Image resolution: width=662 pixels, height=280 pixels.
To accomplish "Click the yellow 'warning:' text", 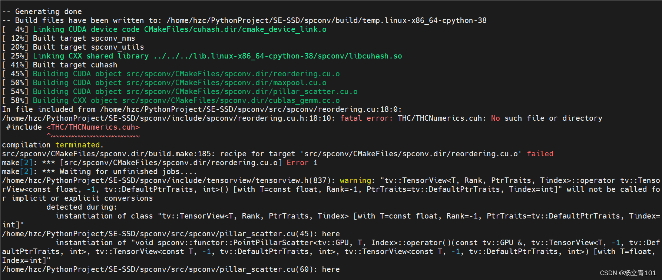I will [x=358, y=180].
